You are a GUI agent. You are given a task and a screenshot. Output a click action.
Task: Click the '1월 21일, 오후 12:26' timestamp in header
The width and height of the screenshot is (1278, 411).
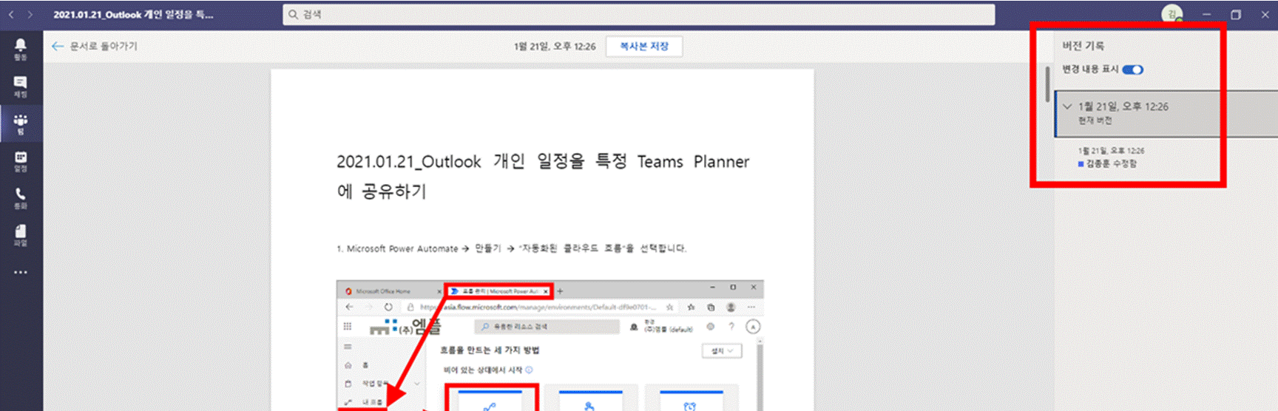(x=555, y=46)
